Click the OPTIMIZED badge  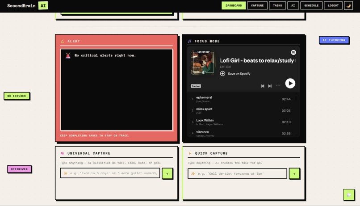pos(19,169)
